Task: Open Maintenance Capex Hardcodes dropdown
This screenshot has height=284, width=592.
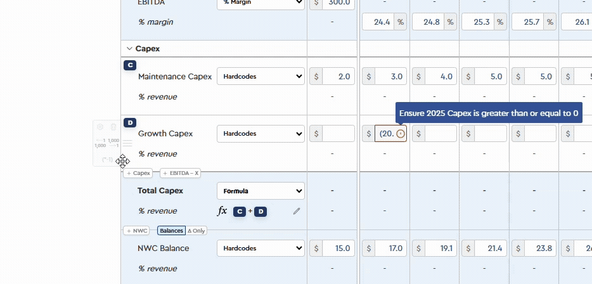Action: point(261,77)
